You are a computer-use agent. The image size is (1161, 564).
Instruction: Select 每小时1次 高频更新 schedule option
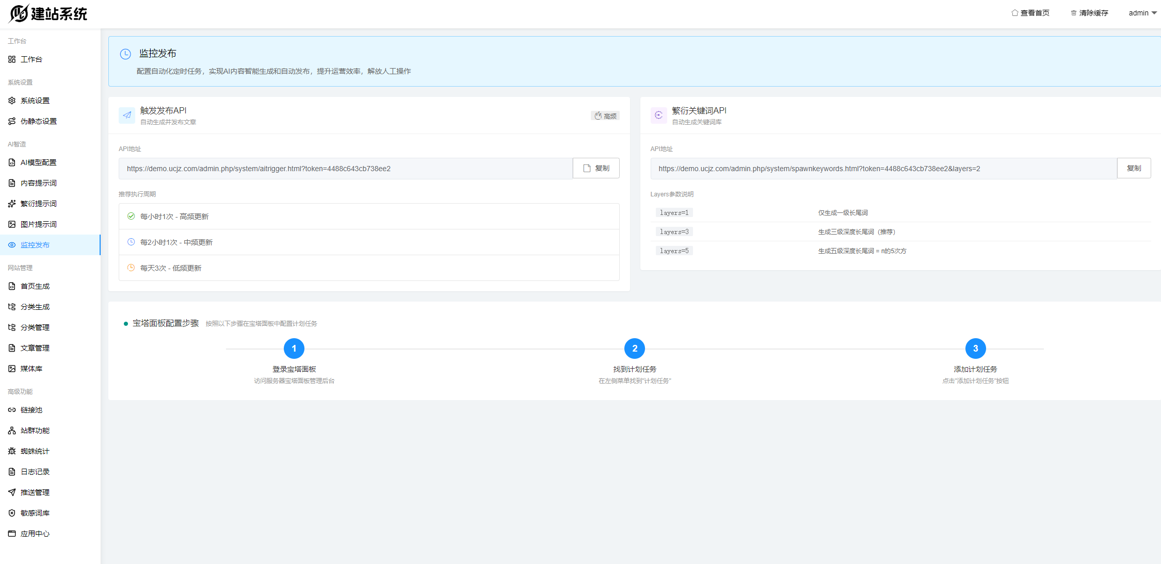(x=174, y=217)
